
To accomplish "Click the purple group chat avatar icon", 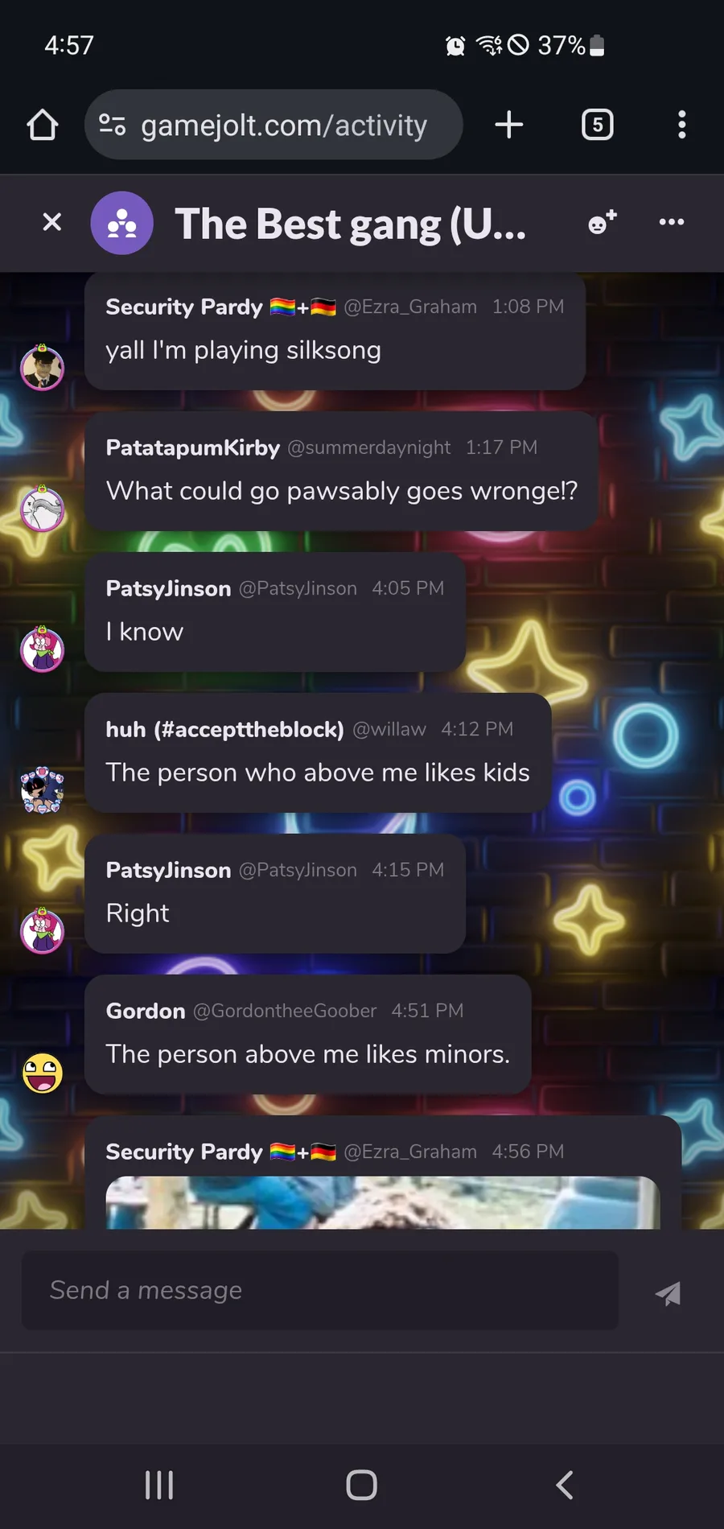I will click(x=122, y=223).
